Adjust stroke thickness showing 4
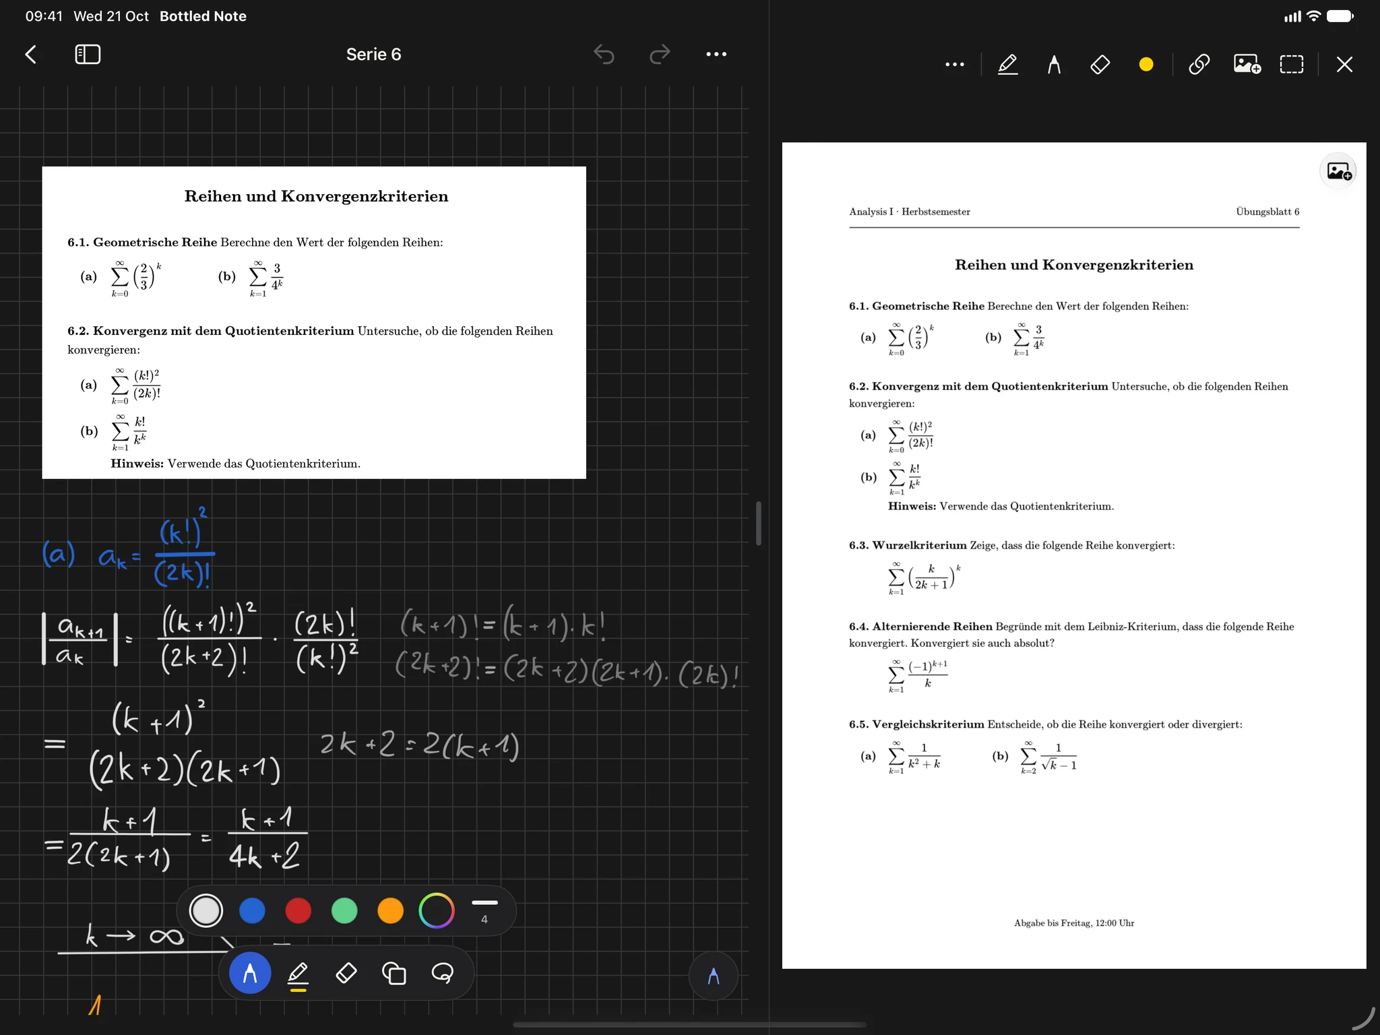Viewport: 1380px width, 1035px height. (x=484, y=911)
